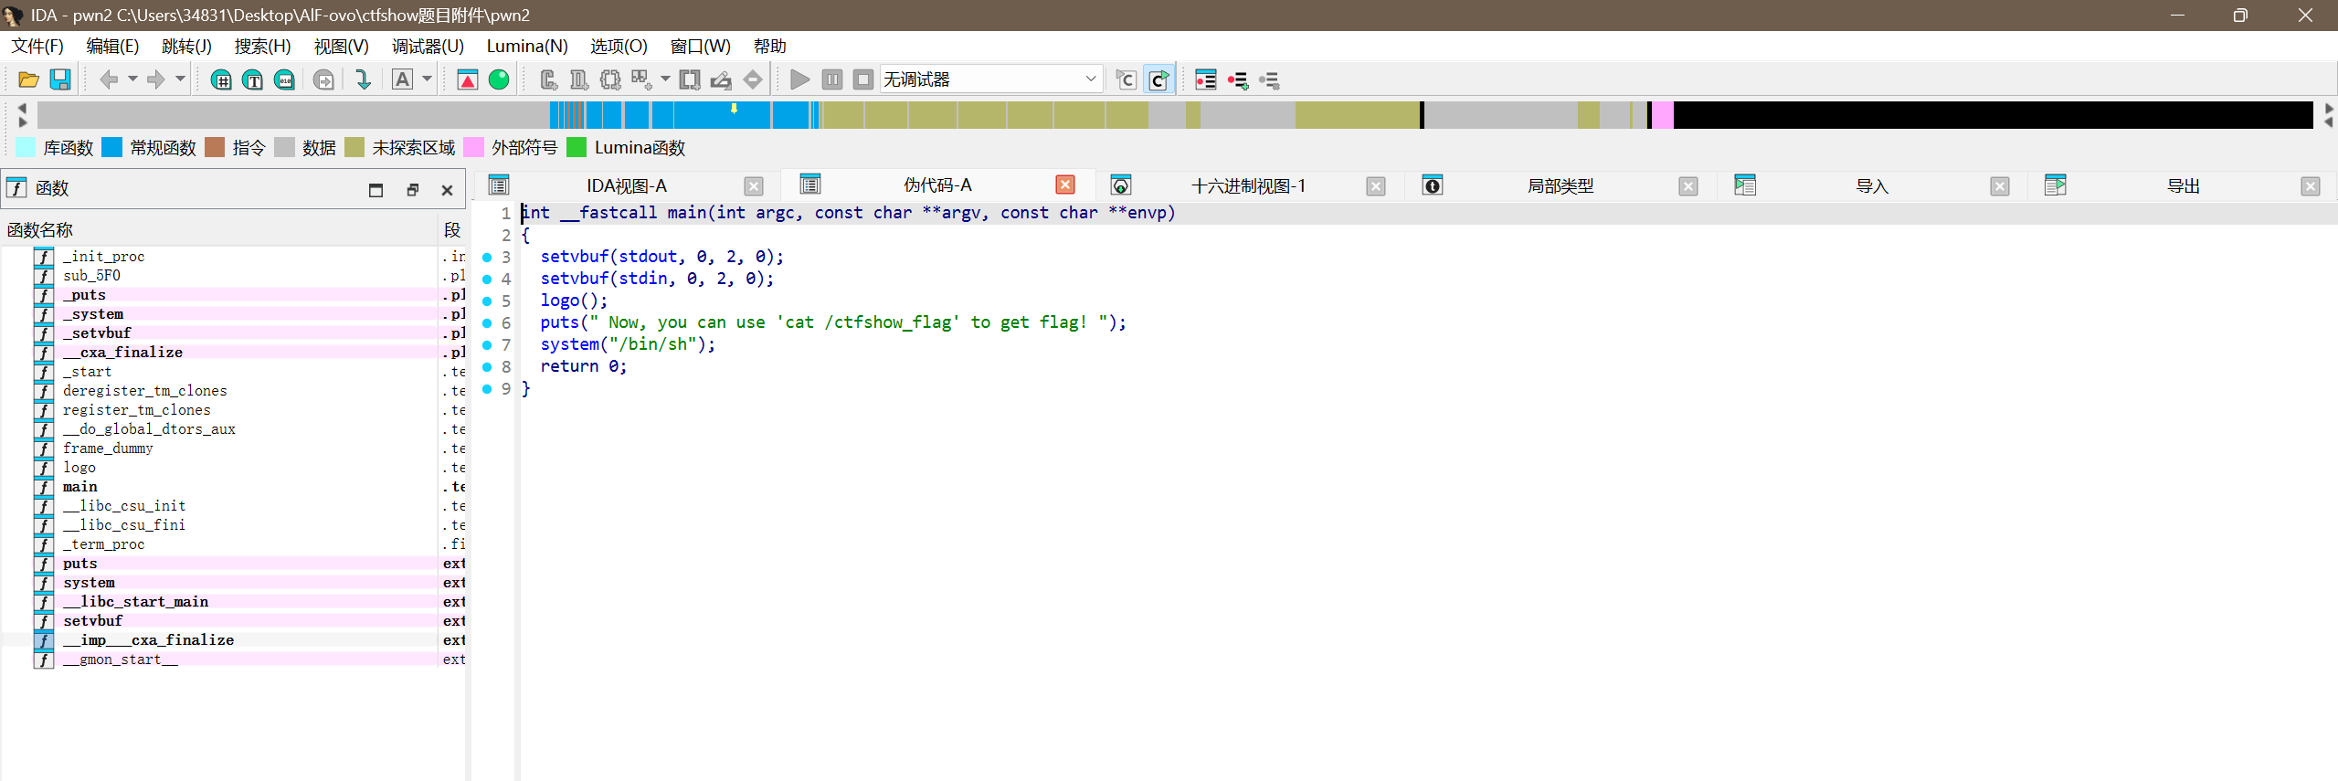
Task: Start the debugger process with play button
Action: pyautogui.click(x=799, y=80)
